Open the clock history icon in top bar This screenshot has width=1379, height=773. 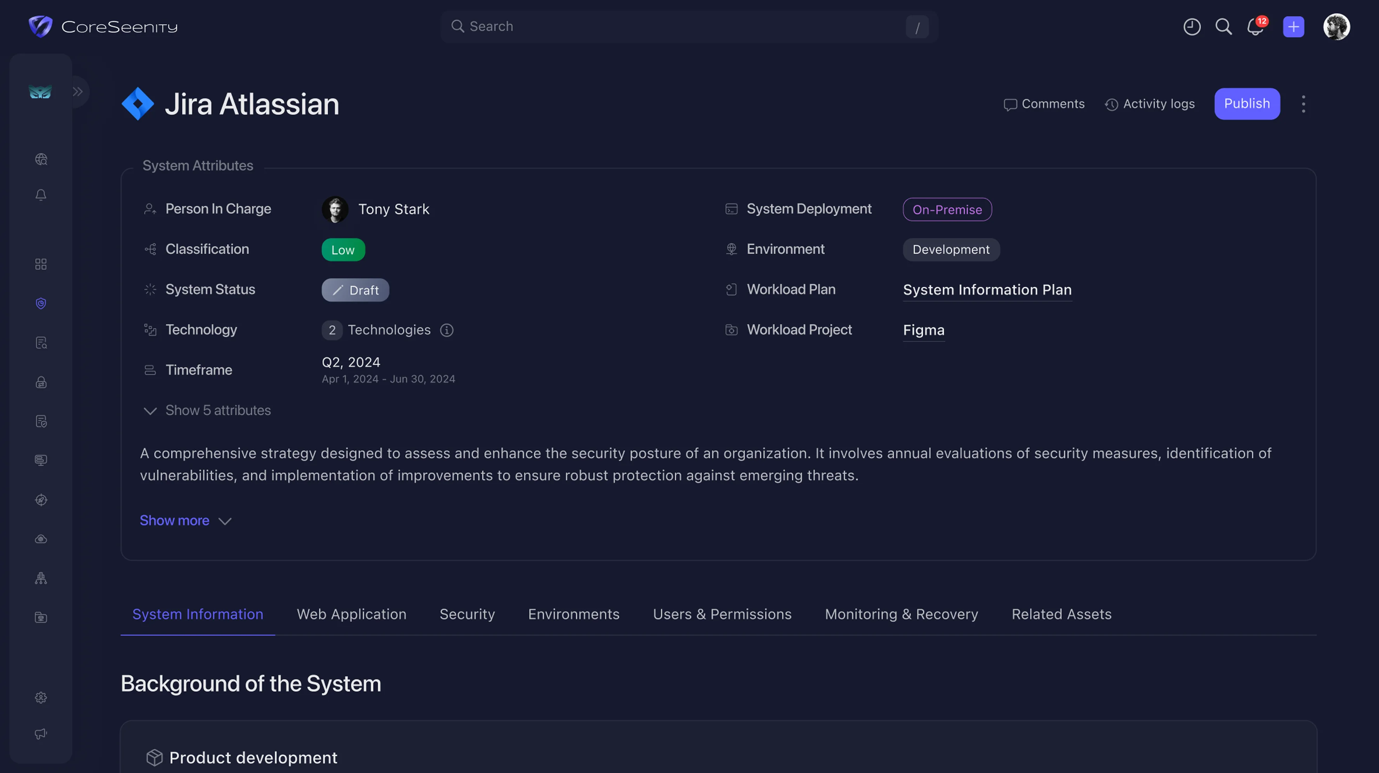tap(1191, 27)
